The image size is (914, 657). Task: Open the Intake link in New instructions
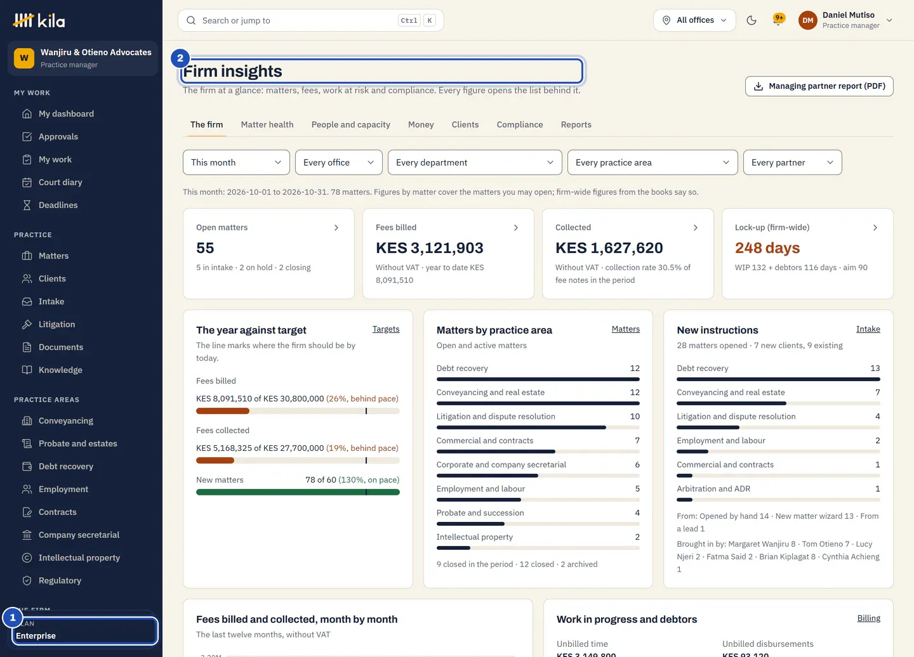pyautogui.click(x=868, y=329)
